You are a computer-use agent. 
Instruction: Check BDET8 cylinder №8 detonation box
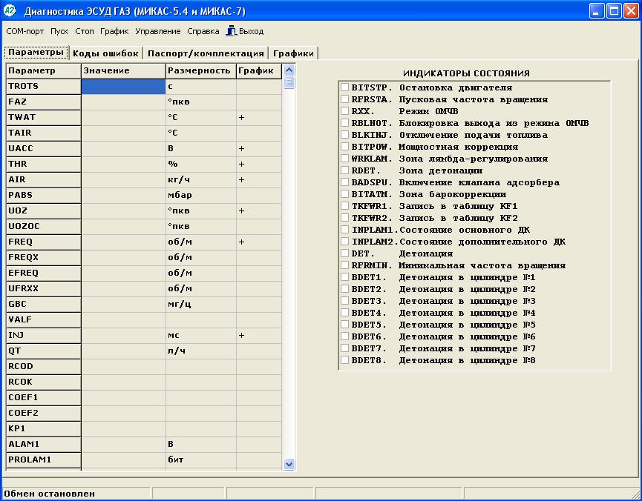point(344,360)
